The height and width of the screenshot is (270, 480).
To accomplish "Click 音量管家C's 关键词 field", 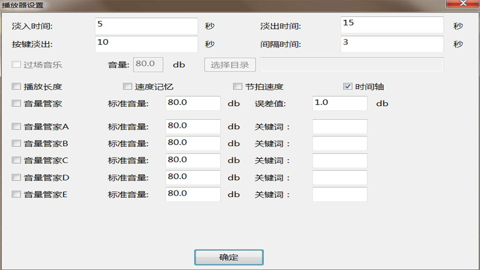I will [x=339, y=160].
